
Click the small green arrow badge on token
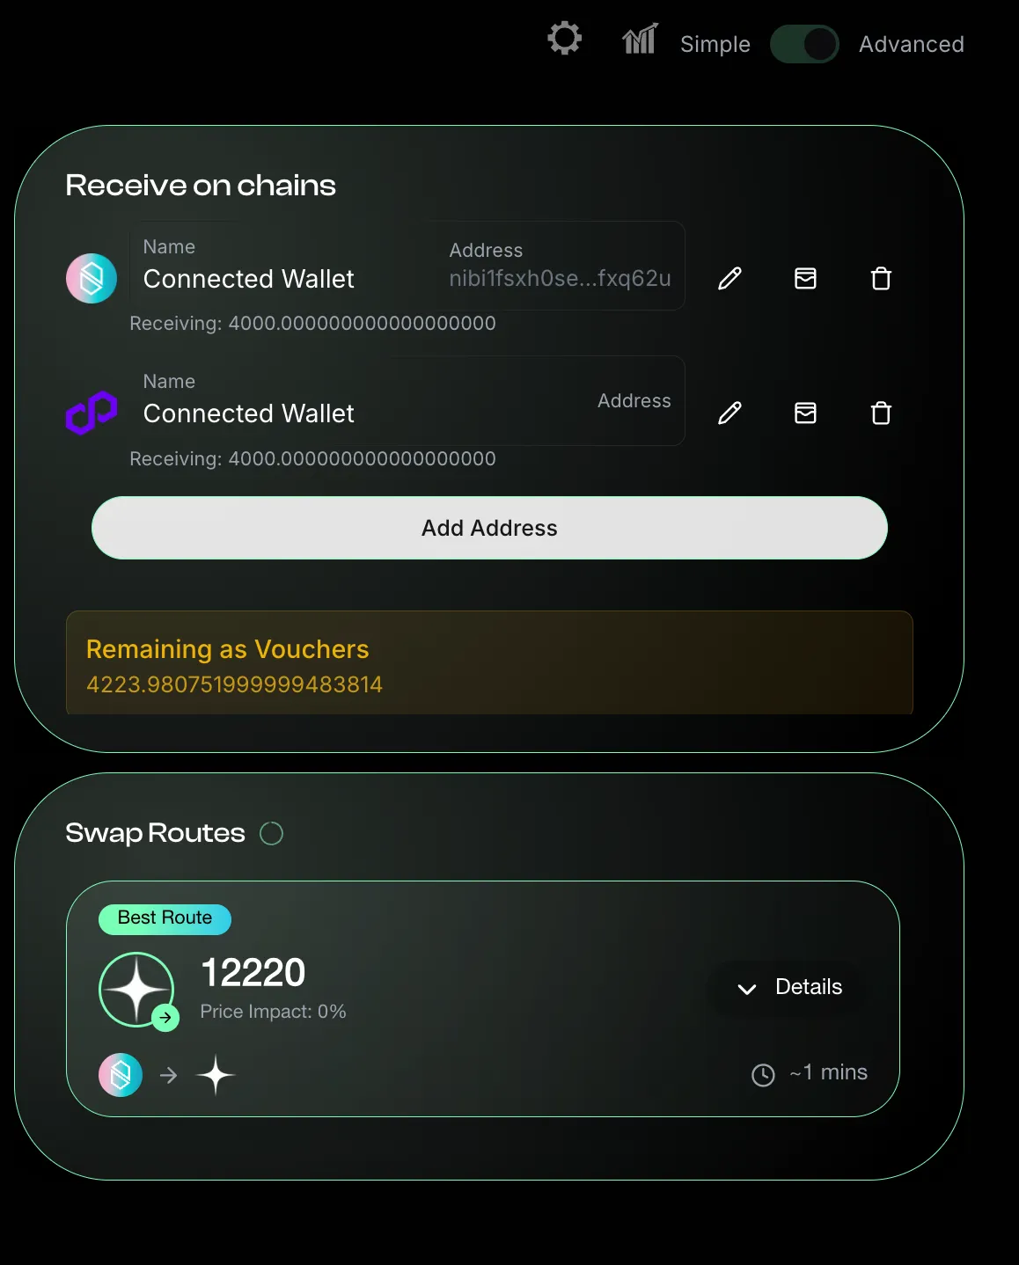(165, 1017)
